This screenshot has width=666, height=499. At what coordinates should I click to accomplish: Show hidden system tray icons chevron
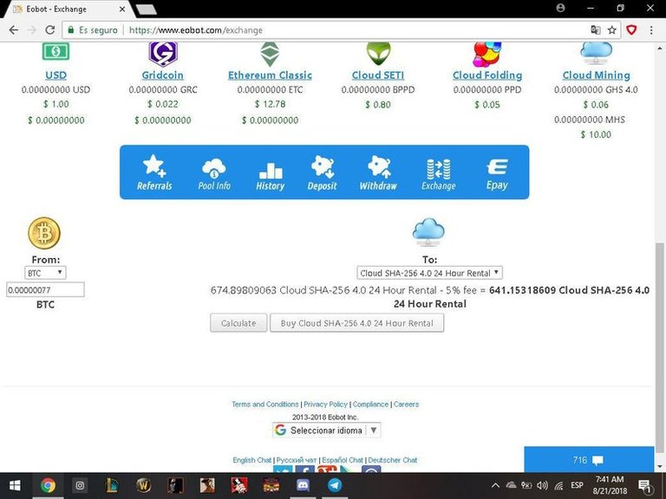(x=495, y=485)
